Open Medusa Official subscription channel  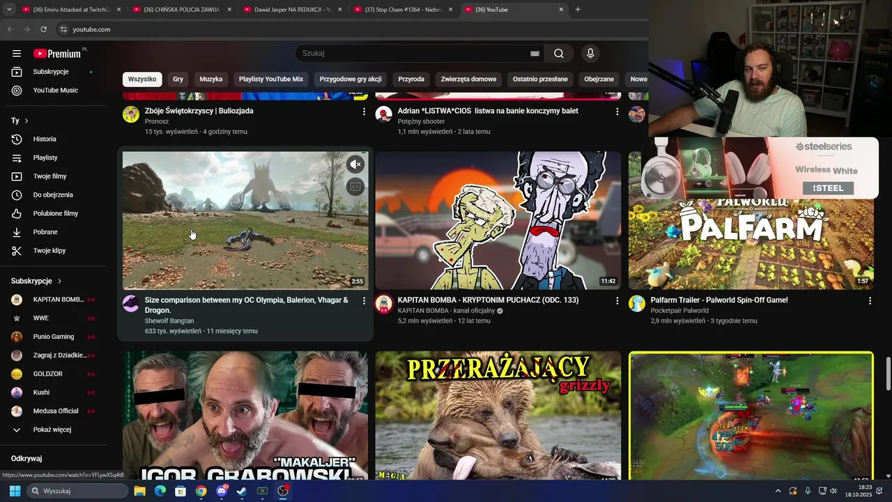pyautogui.click(x=54, y=411)
